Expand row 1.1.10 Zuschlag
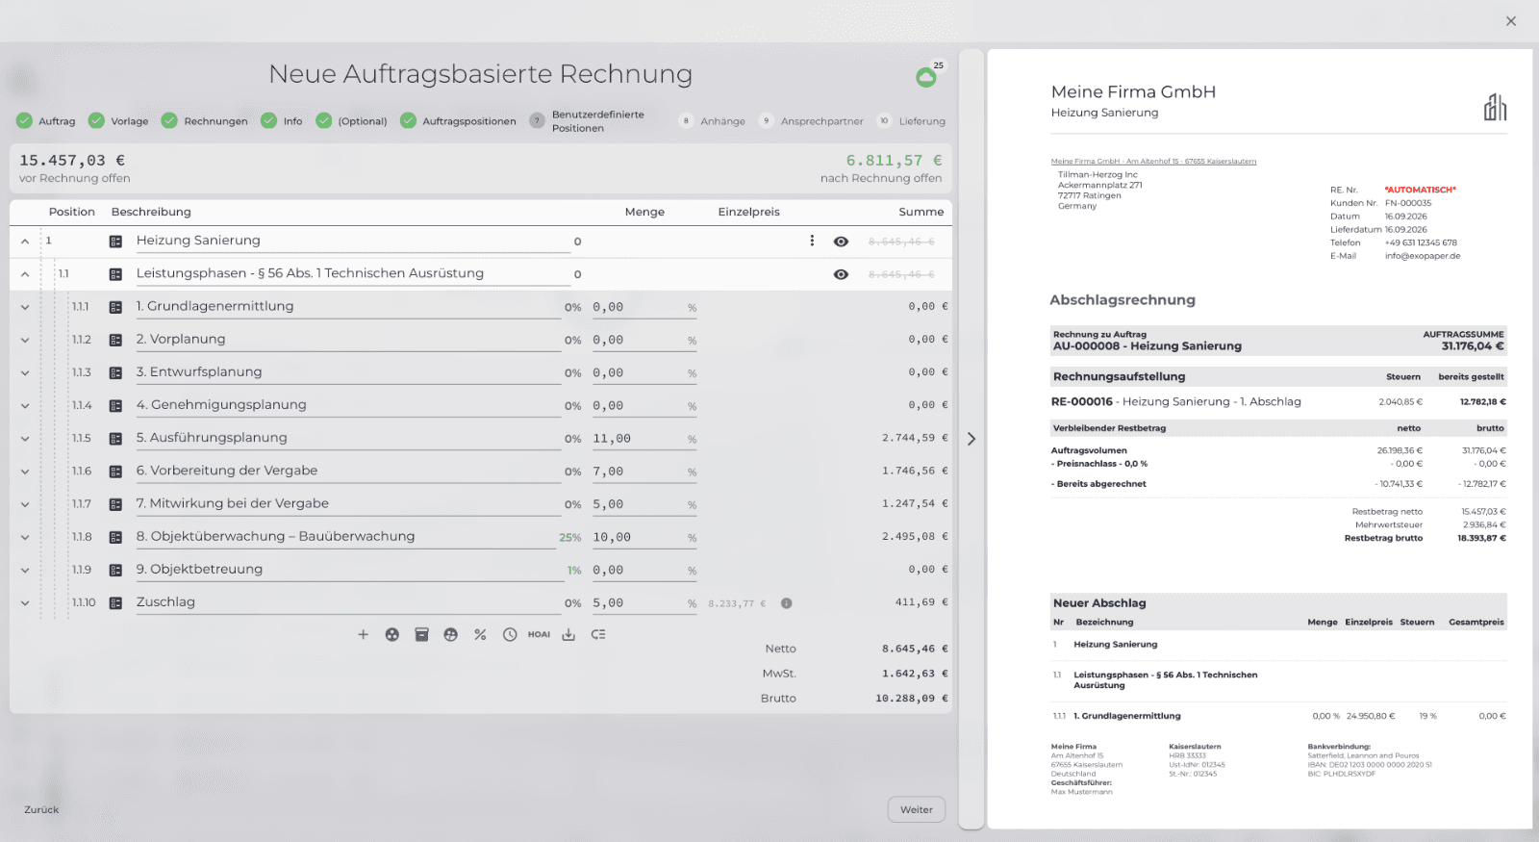This screenshot has width=1539, height=842. click(x=25, y=603)
